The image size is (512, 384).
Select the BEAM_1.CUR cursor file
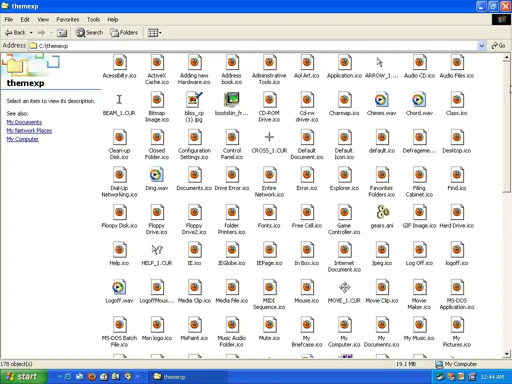click(x=119, y=99)
